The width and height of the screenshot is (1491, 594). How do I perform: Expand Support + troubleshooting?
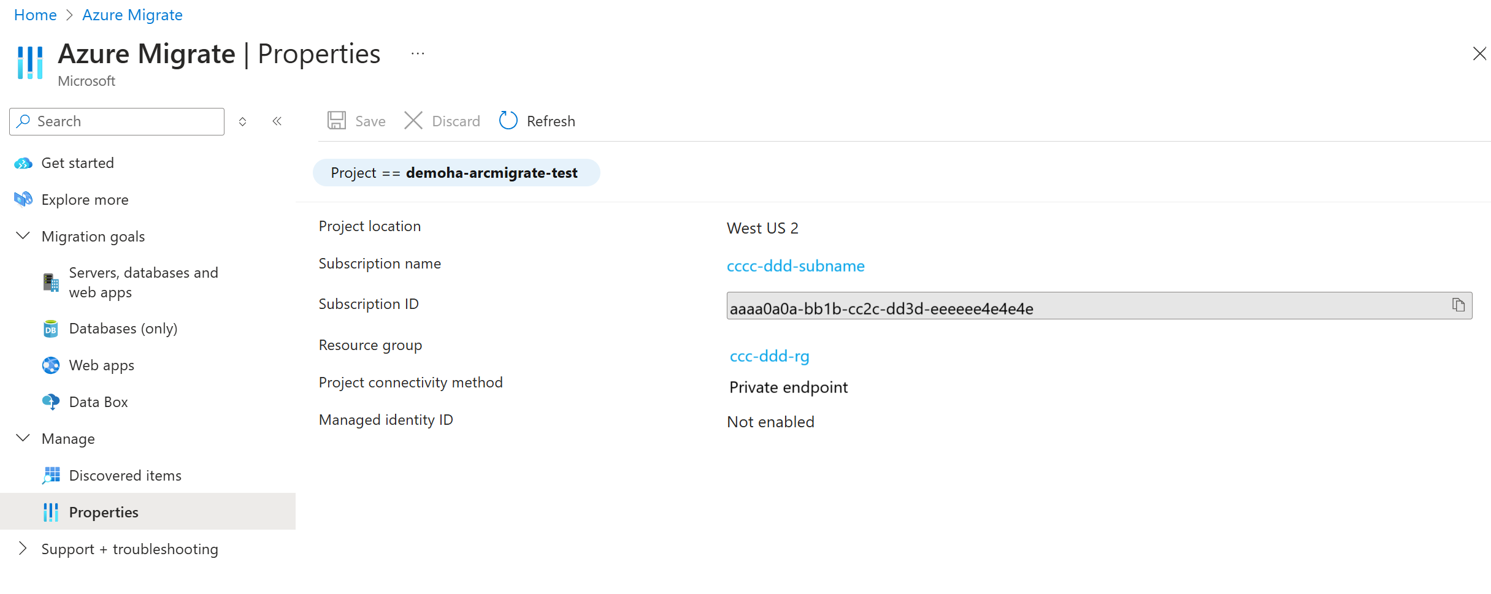23,549
